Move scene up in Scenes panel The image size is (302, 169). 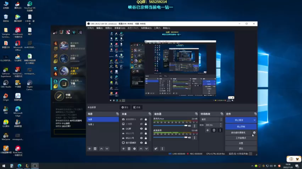(x=101, y=149)
